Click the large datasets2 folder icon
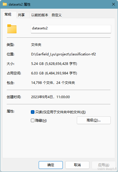 [x=12, y=29]
